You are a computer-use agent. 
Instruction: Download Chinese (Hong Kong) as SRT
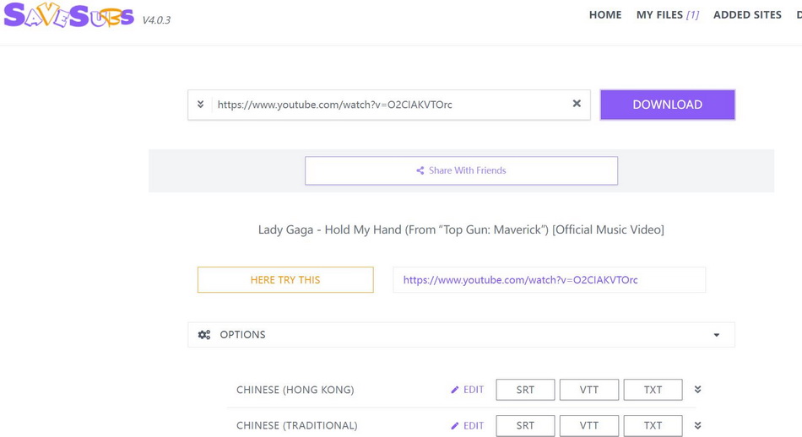pos(525,390)
